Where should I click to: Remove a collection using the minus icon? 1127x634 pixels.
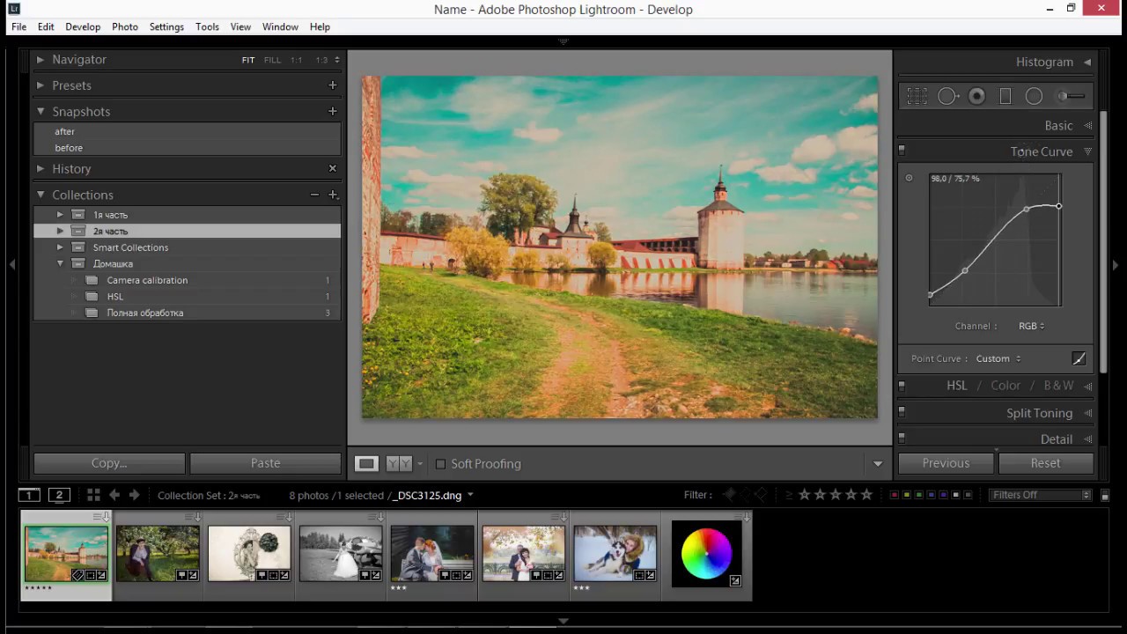click(314, 195)
